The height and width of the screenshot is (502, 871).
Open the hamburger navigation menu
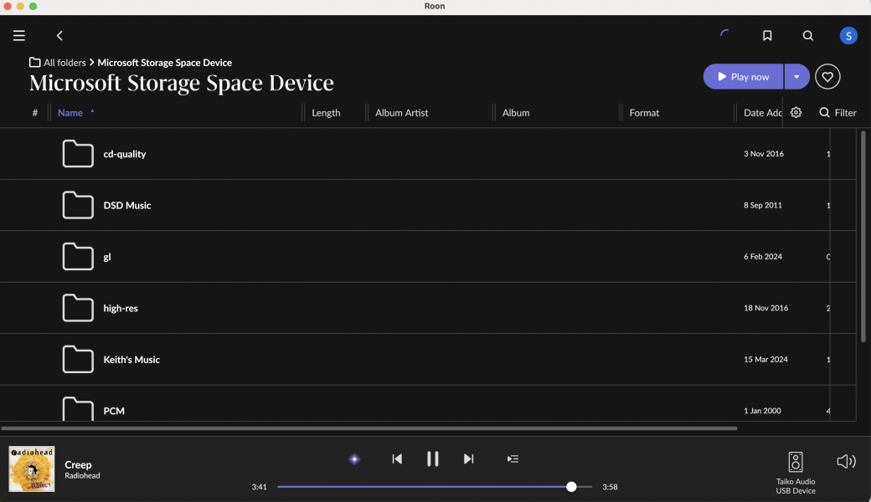pyautogui.click(x=19, y=35)
